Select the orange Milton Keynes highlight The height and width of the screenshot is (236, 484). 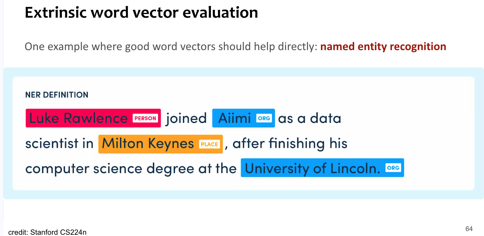[148, 144]
